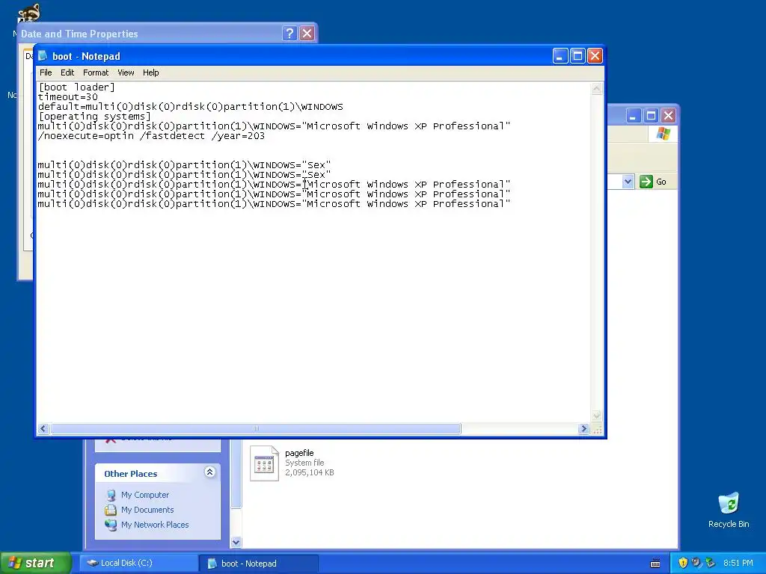Click the boot - Notepad taskbar button
766x574 pixels.
coord(259,564)
